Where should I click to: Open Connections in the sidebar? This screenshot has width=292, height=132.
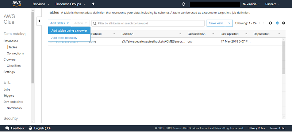(15, 53)
